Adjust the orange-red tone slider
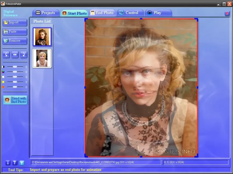This screenshot has width=233, height=174. tap(15, 87)
